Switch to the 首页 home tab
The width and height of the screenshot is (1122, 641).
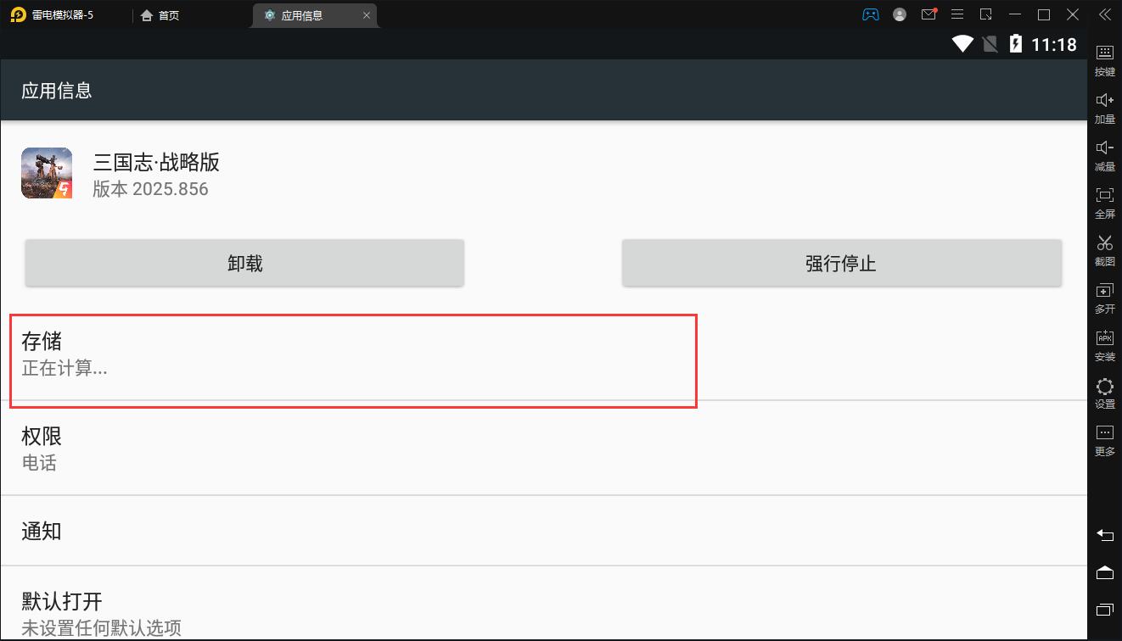point(160,15)
